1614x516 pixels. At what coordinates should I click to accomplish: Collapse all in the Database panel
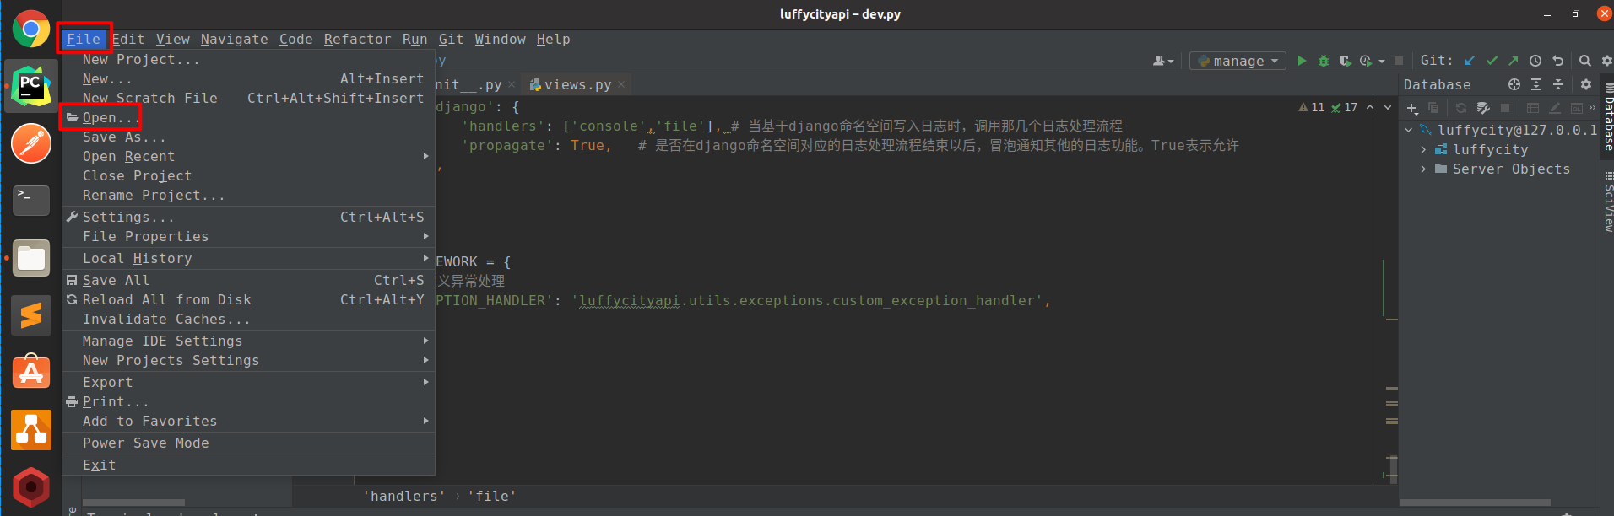coord(1558,84)
